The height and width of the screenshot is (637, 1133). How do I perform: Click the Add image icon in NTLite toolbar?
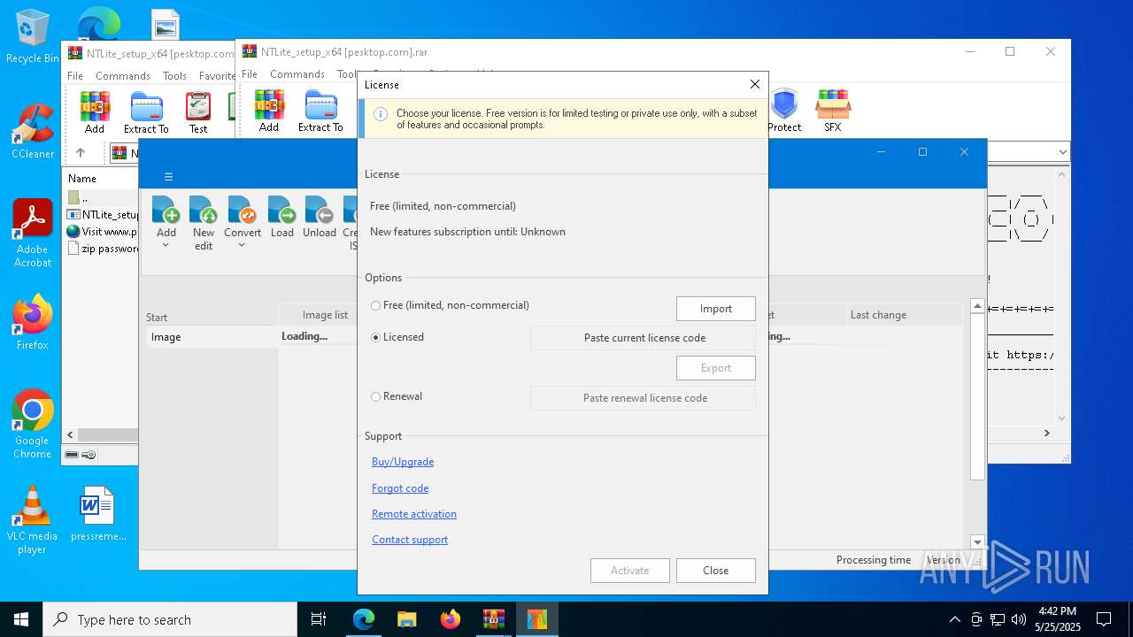point(166,211)
